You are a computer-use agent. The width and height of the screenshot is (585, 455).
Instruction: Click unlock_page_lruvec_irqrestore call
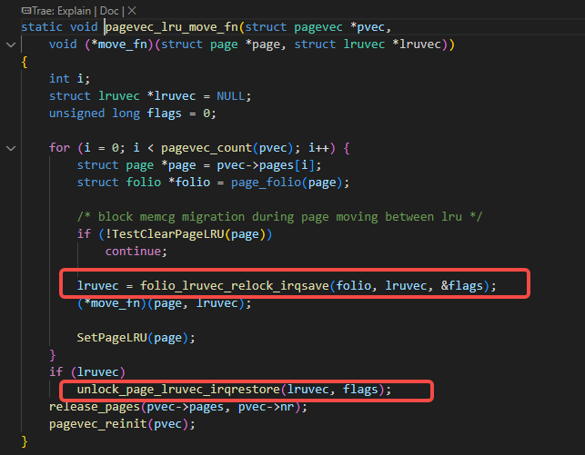178,390
